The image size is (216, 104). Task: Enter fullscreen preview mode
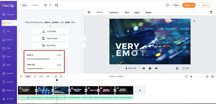(x=56, y=5)
